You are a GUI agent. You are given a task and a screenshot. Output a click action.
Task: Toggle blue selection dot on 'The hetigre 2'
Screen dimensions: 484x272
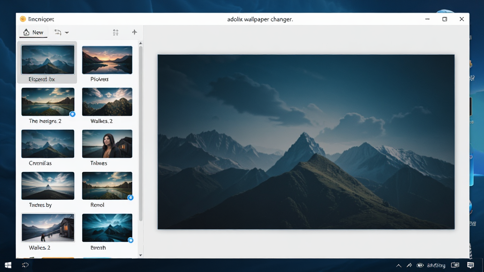point(72,114)
